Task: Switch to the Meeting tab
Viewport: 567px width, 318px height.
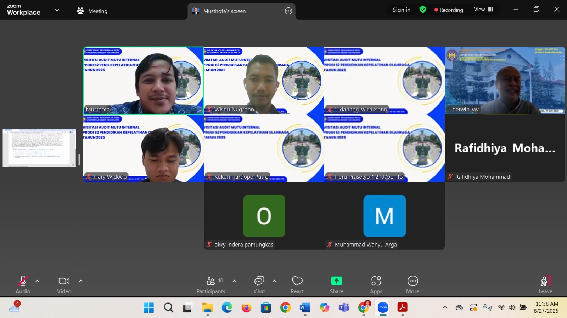Action: [92, 11]
